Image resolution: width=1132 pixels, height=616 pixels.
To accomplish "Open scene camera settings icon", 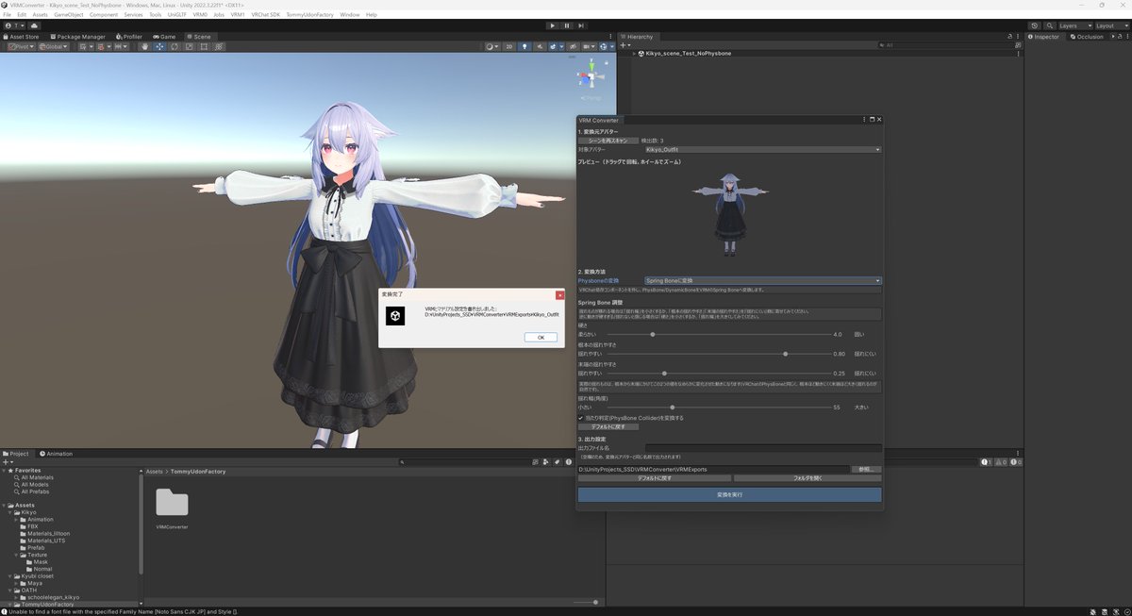I will click(x=588, y=46).
